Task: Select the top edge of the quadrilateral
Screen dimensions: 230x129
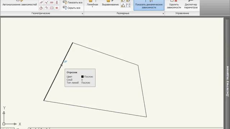Action: pyautogui.click(x=105, y=54)
